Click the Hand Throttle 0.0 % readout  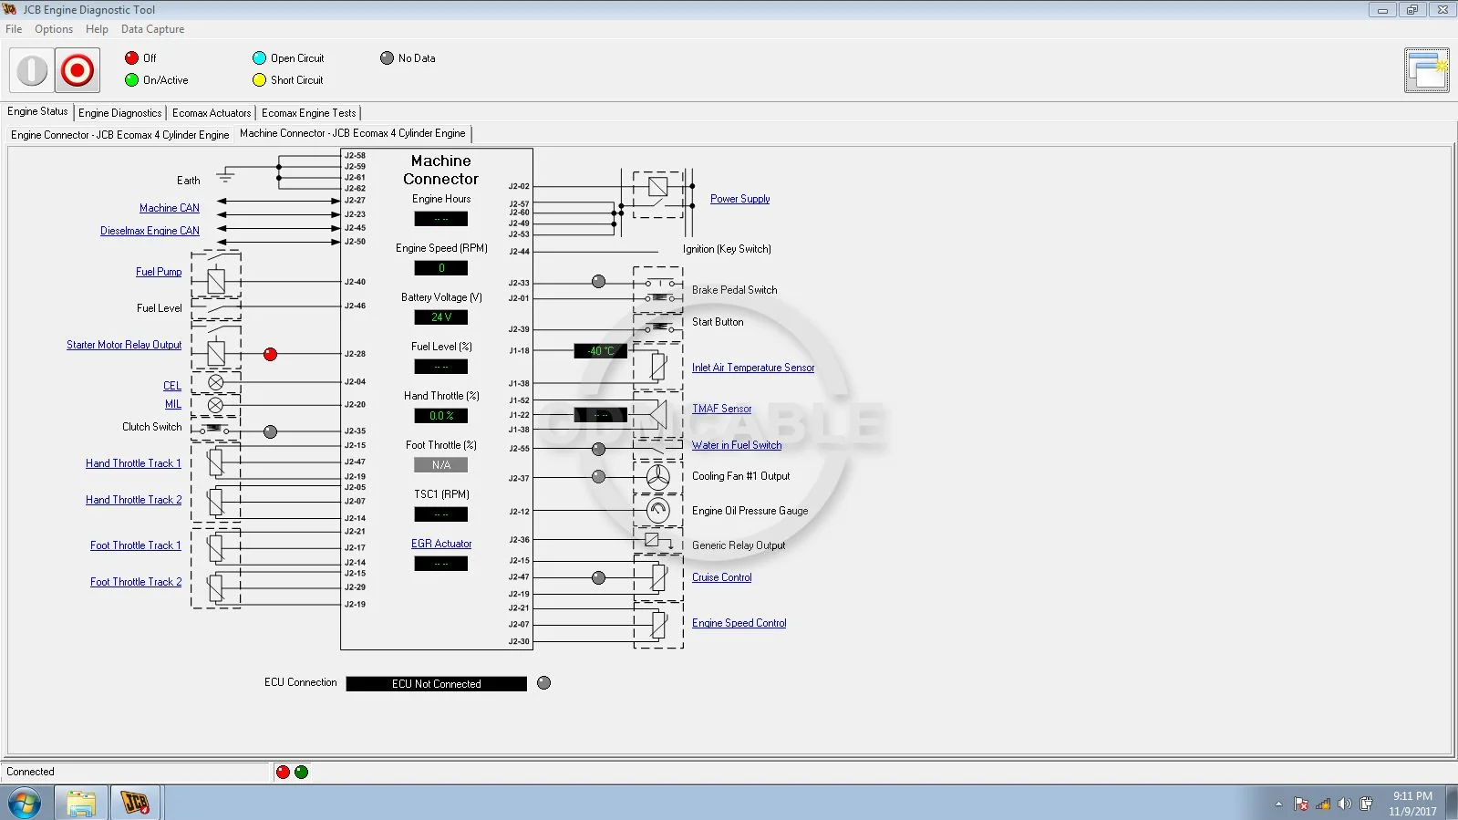point(441,416)
